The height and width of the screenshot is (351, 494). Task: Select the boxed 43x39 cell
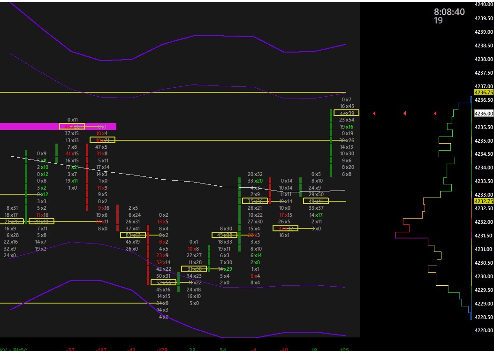(x=347, y=113)
